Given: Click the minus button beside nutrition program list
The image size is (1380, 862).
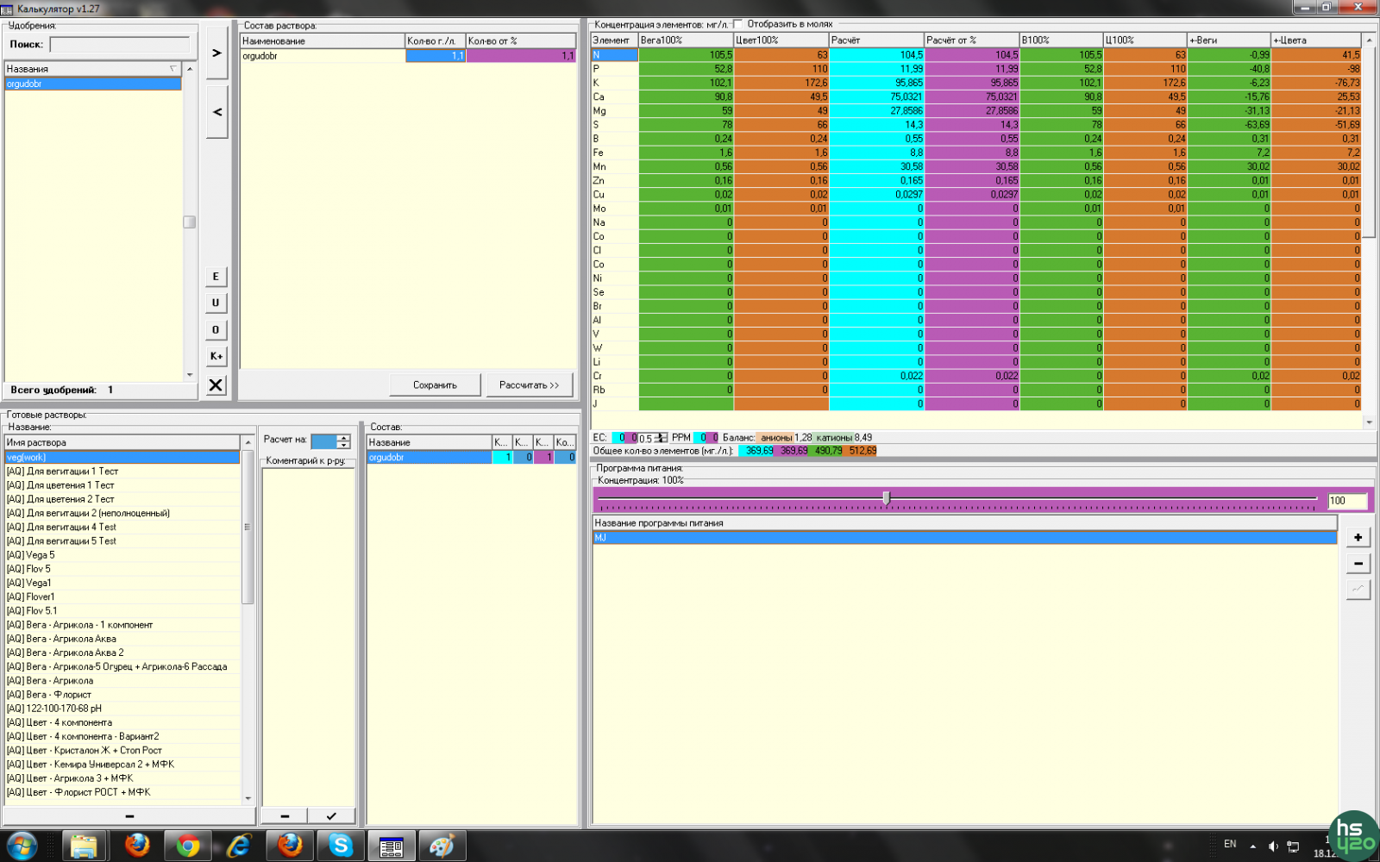Looking at the screenshot, I should [x=1358, y=564].
